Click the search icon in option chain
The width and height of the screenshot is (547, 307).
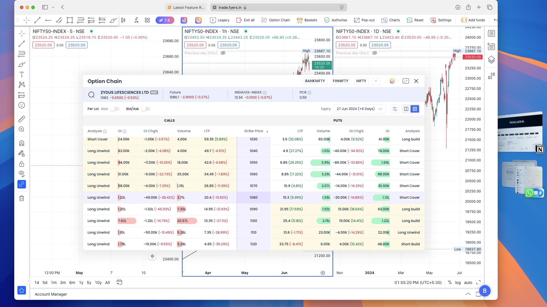click(91, 95)
